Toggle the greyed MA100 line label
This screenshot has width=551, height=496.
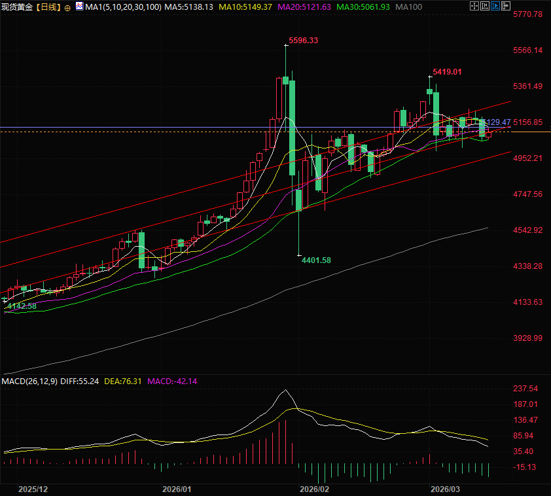pyautogui.click(x=409, y=7)
